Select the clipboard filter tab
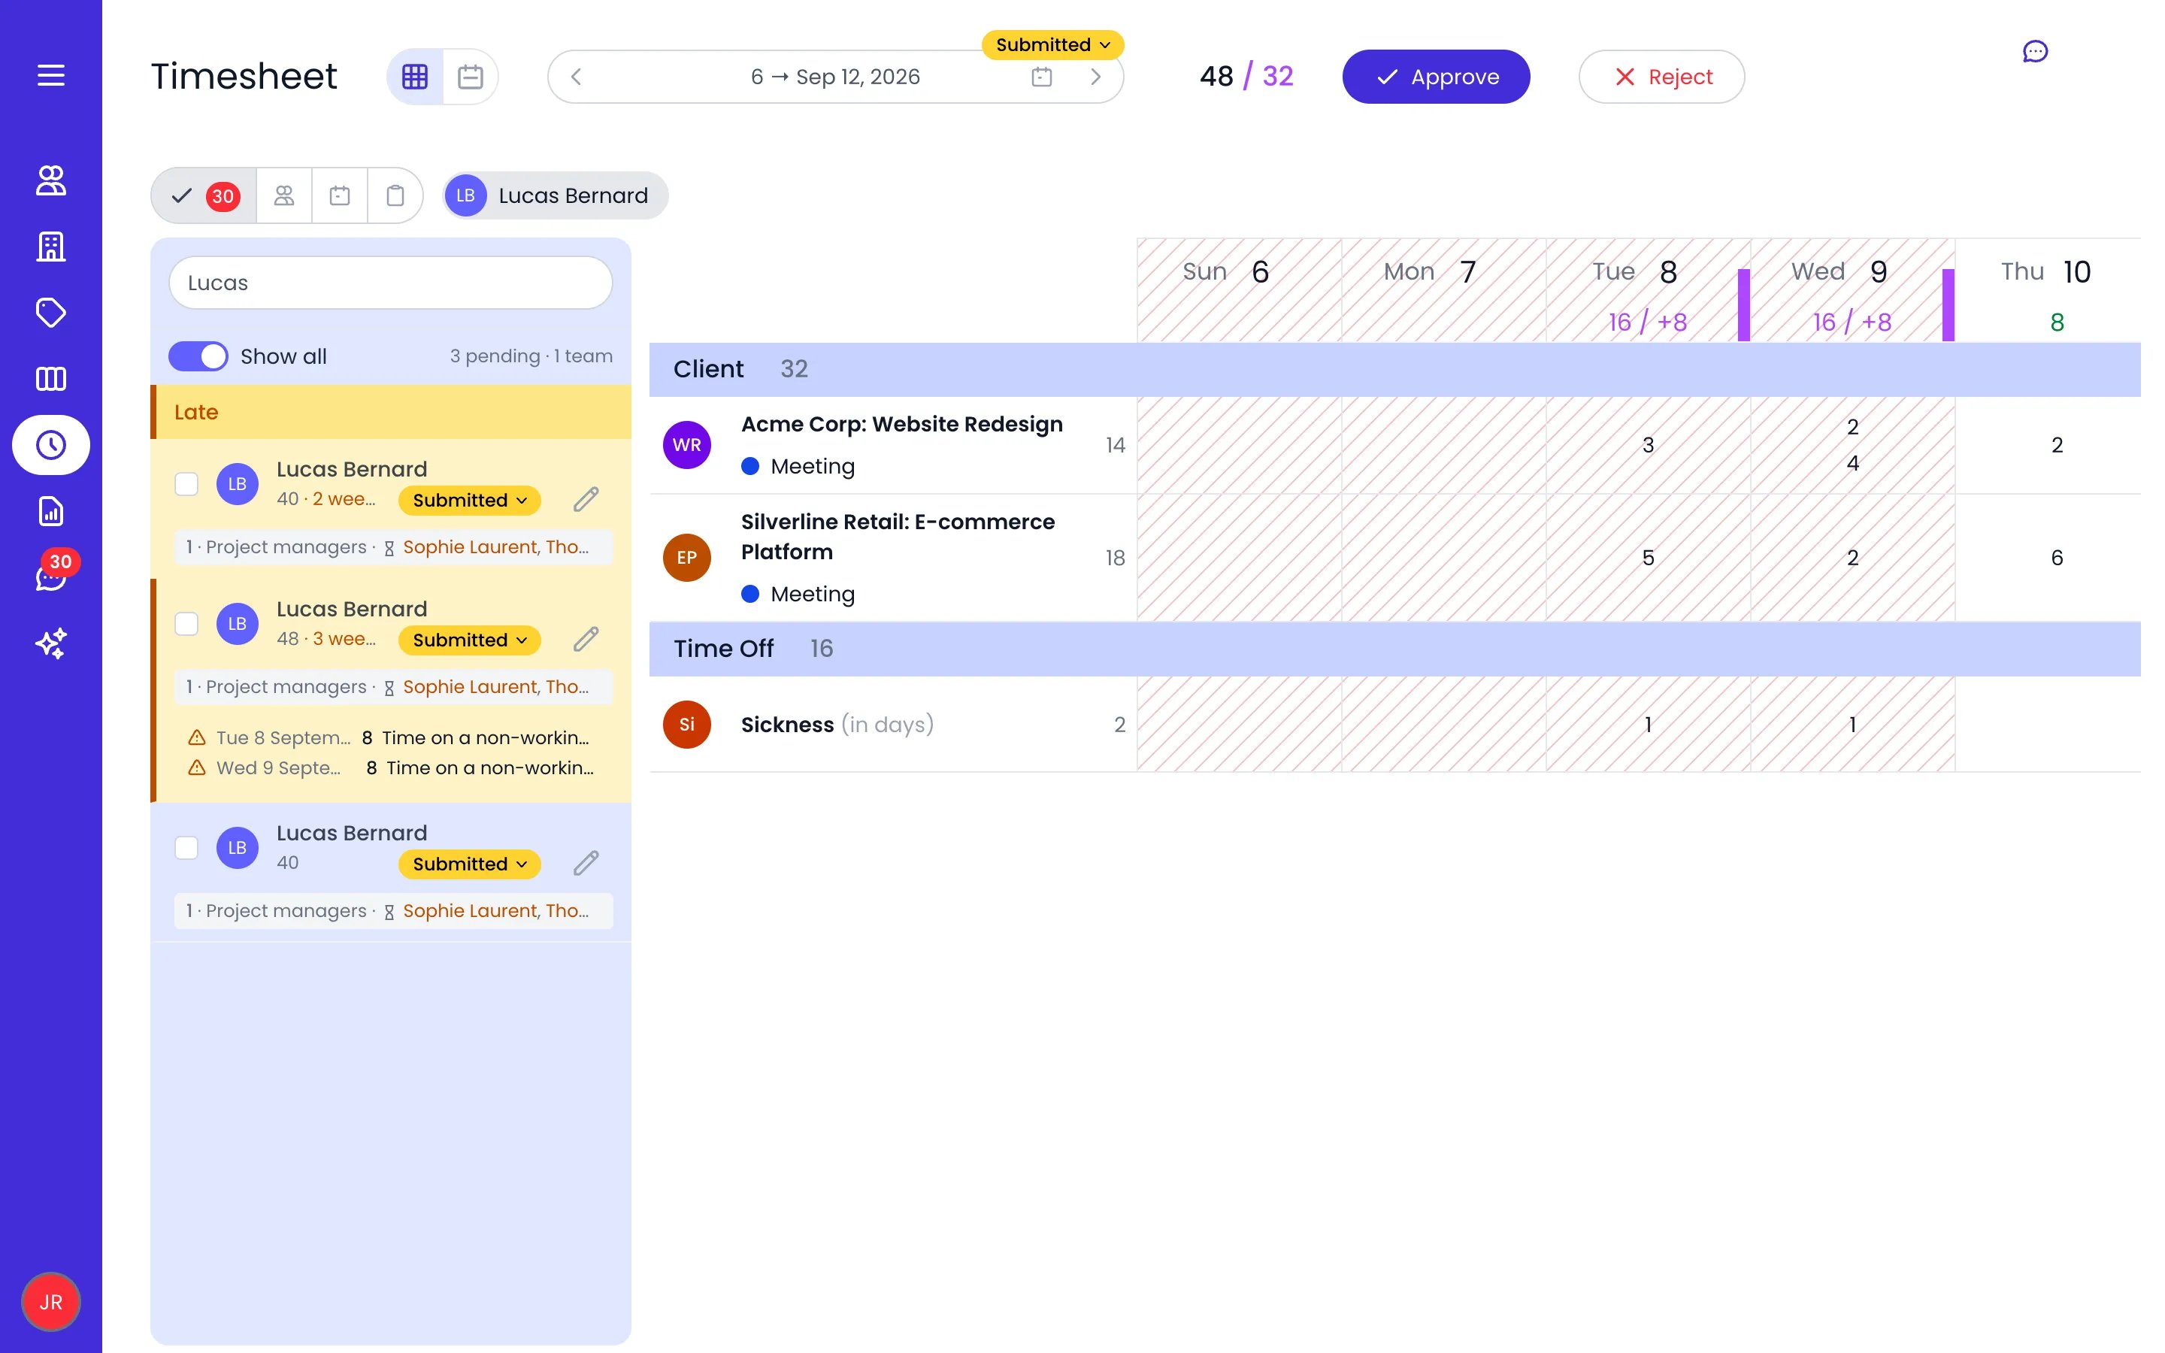The width and height of the screenshot is (2165, 1353). (x=395, y=195)
